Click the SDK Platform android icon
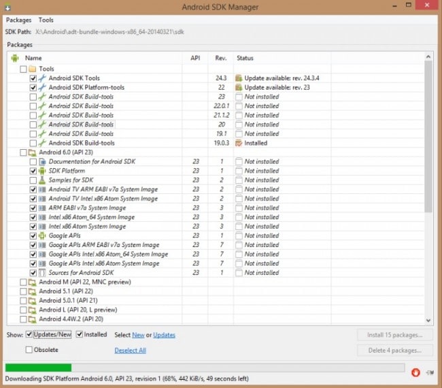The image size is (442, 388). click(42, 171)
